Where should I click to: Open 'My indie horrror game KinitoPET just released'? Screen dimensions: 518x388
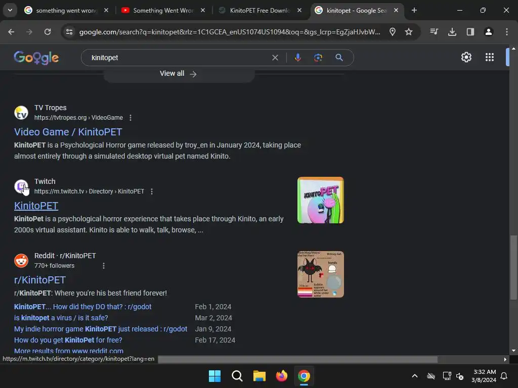pyautogui.click(x=101, y=329)
